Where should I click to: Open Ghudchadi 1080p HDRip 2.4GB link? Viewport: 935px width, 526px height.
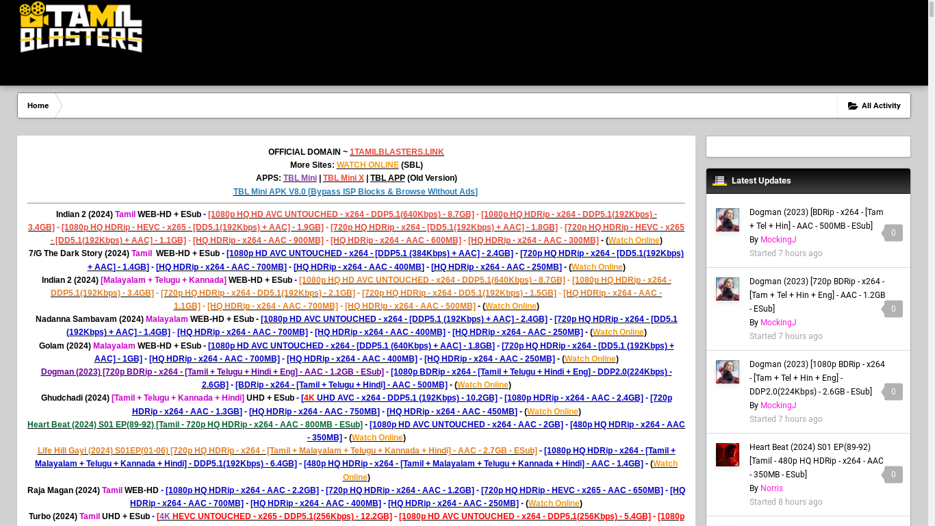point(574,398)
